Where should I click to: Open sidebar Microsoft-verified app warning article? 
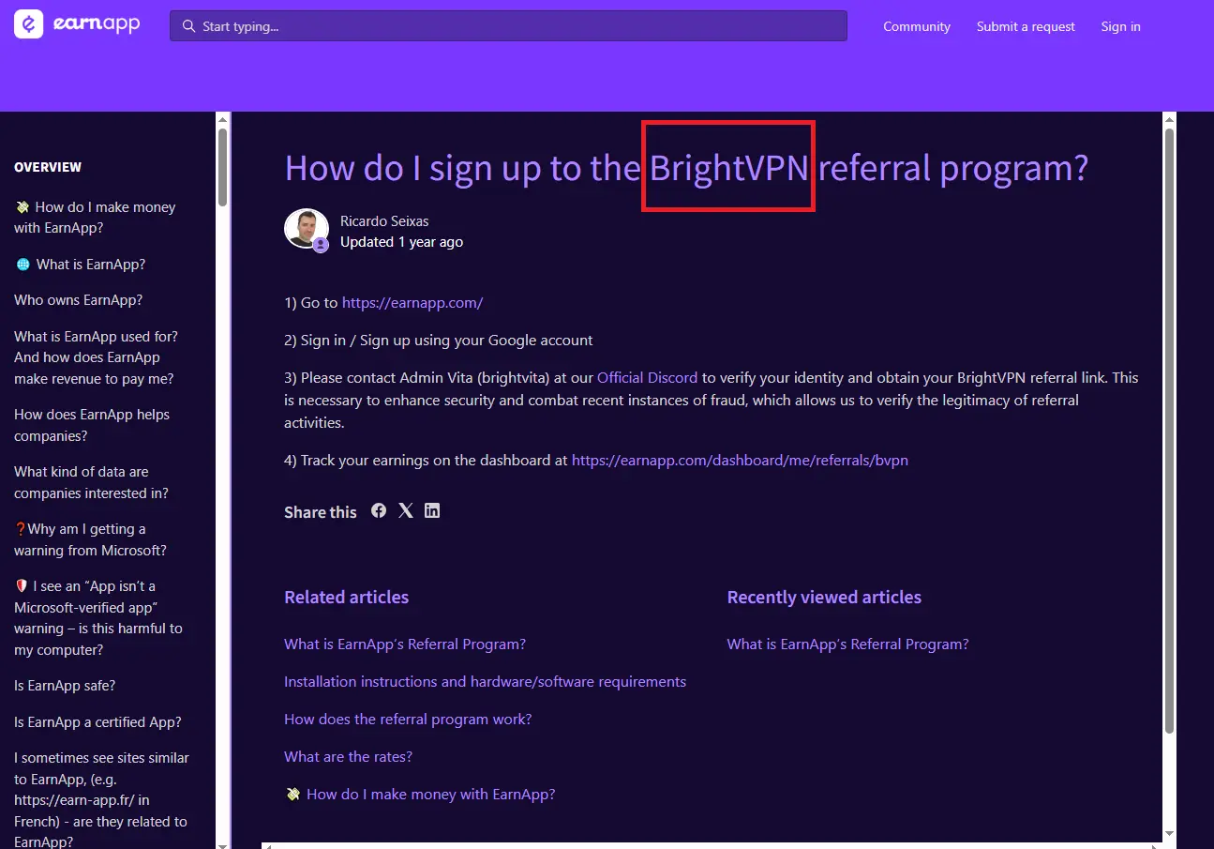tap(98, 618)
